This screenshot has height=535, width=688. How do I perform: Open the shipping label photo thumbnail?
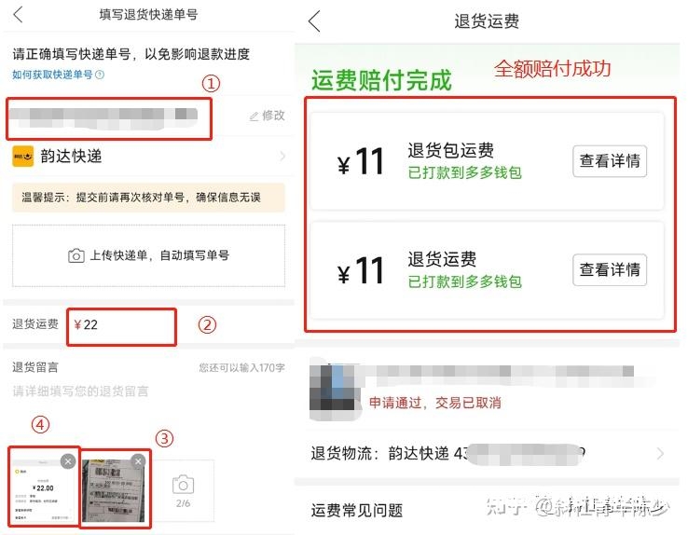click(116, 488)
